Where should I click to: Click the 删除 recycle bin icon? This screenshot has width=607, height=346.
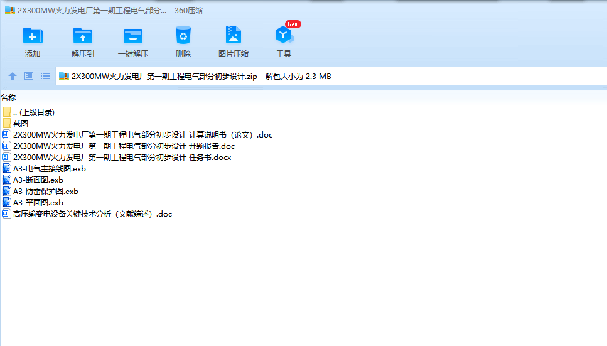[x=183, y=35]
